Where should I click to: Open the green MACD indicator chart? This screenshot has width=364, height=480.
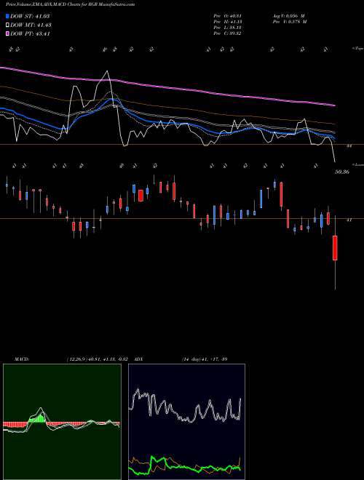point(62,422)
